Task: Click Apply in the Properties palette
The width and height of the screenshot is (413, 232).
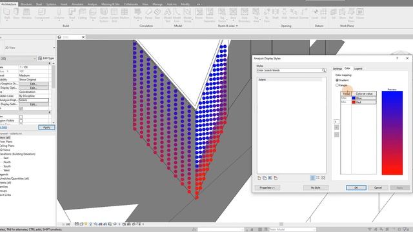Action: (x=46, y=128)
